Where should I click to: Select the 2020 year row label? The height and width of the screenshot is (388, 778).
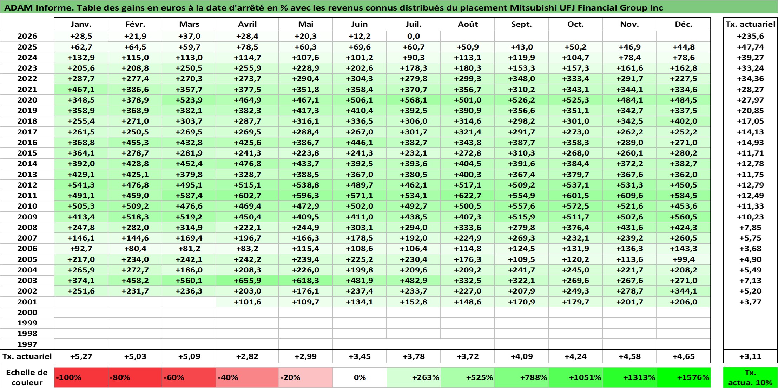coord(27,100)
